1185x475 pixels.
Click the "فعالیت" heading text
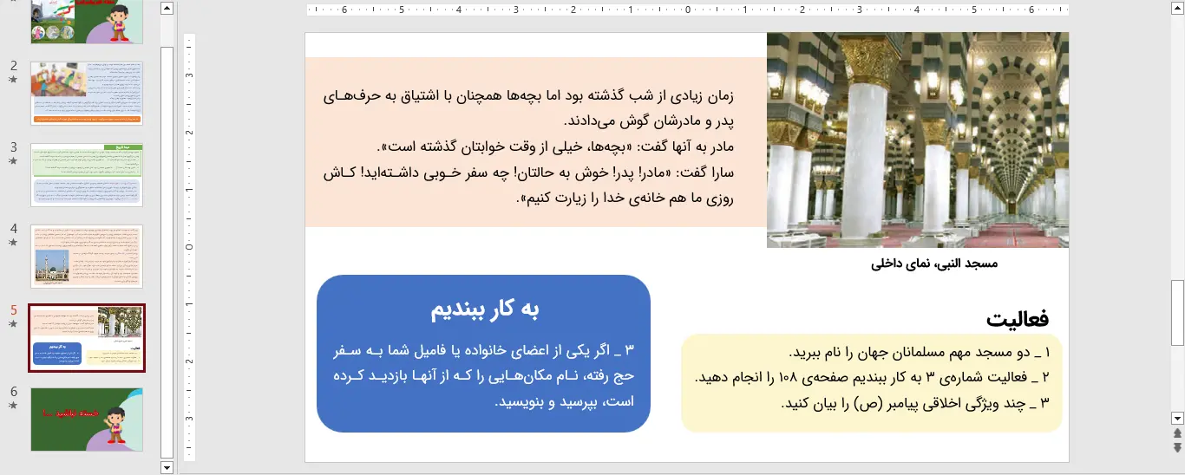(x=1017, y=319)
